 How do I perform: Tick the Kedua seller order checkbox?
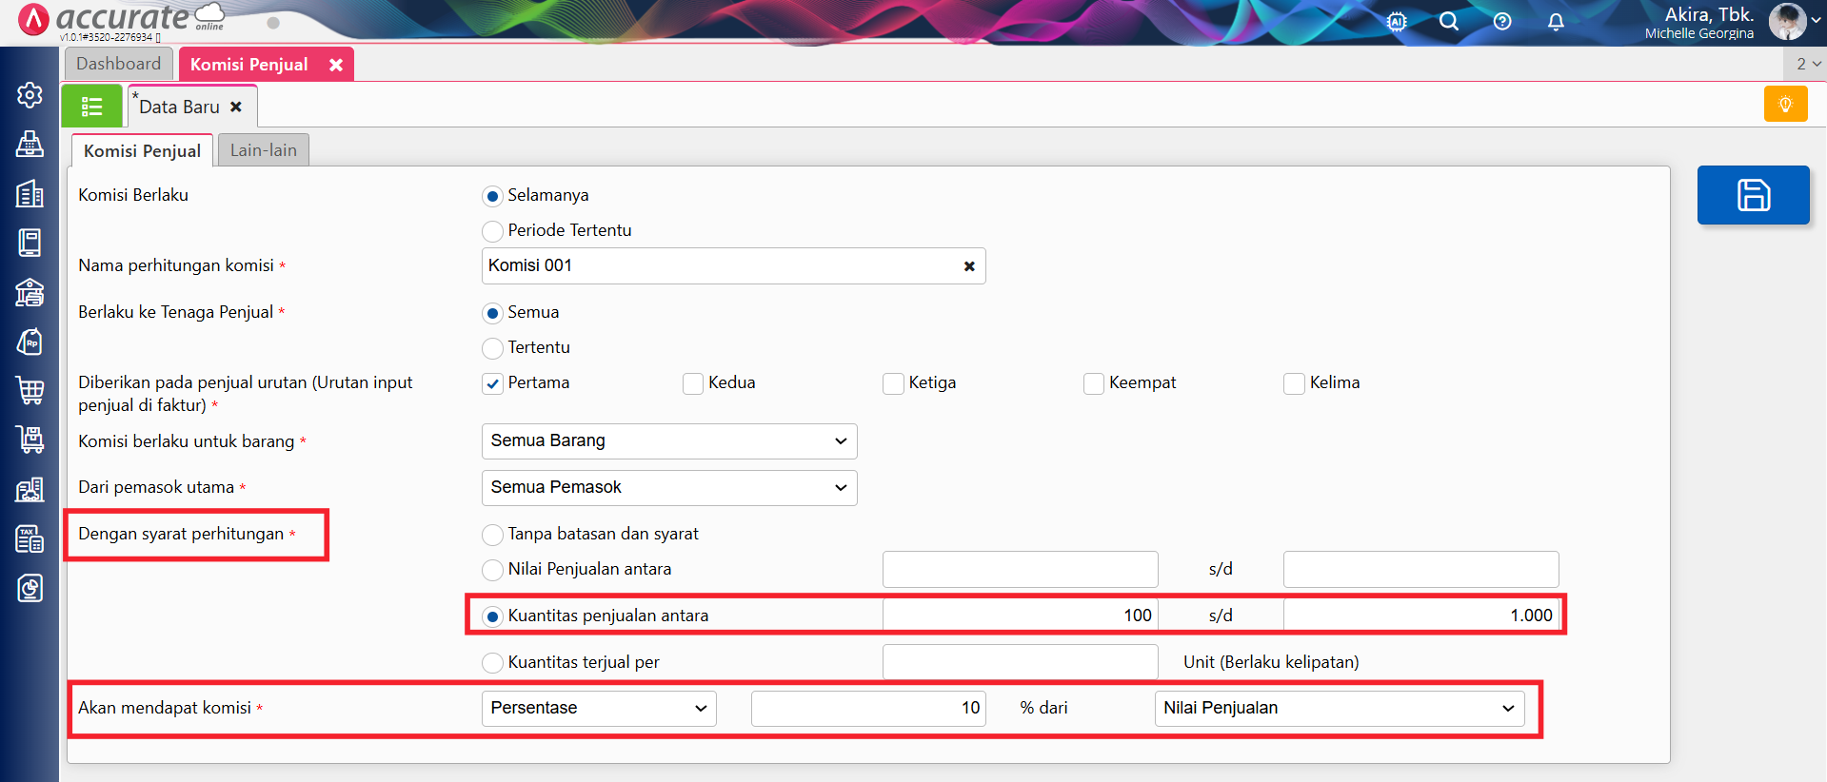693,383
